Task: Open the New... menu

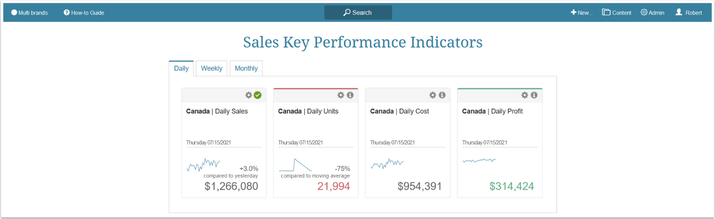Action: tap(581, 13)
